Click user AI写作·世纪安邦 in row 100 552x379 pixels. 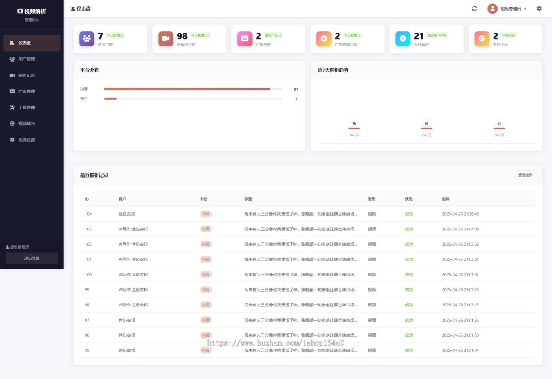[x=133, y=275]
